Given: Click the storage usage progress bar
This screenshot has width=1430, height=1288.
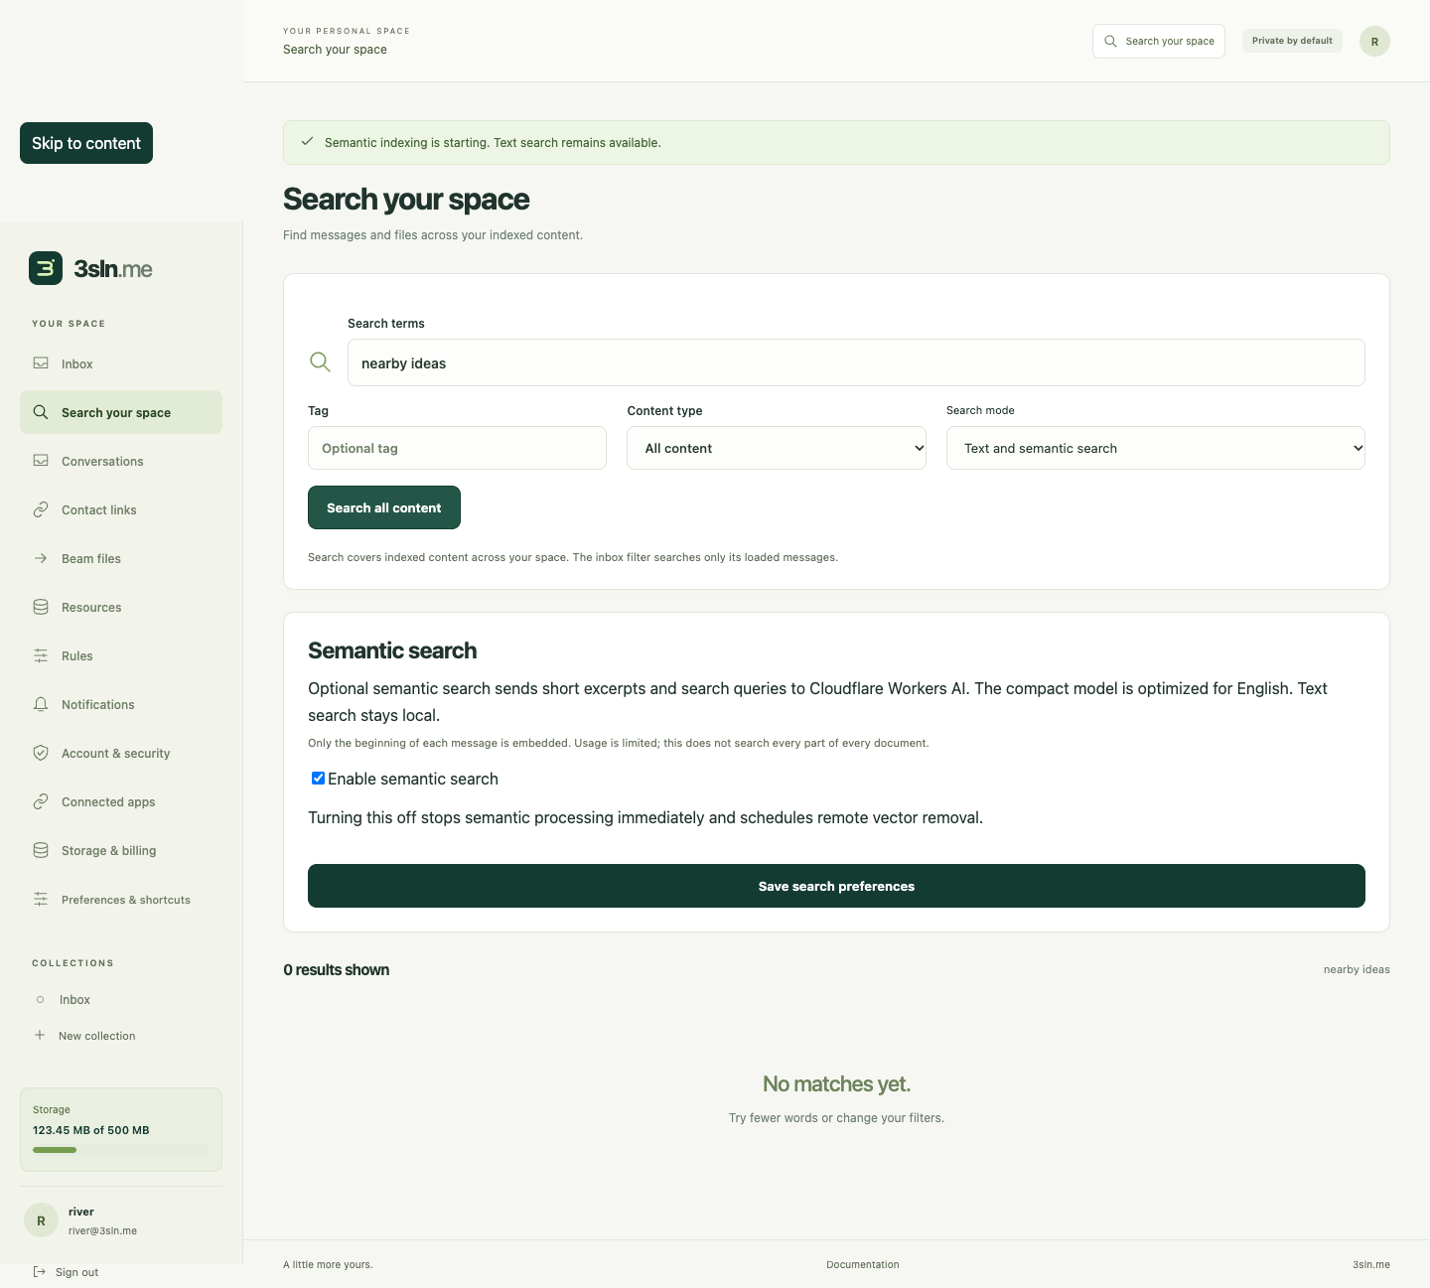Looking at the screenshot, I should pyautogui.click(x=121, y=1150).
